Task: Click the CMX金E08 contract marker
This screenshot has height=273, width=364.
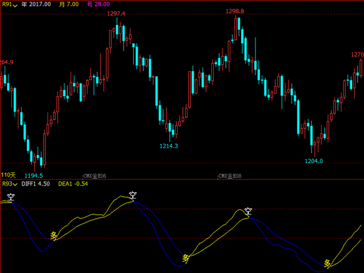Action: 230,176
